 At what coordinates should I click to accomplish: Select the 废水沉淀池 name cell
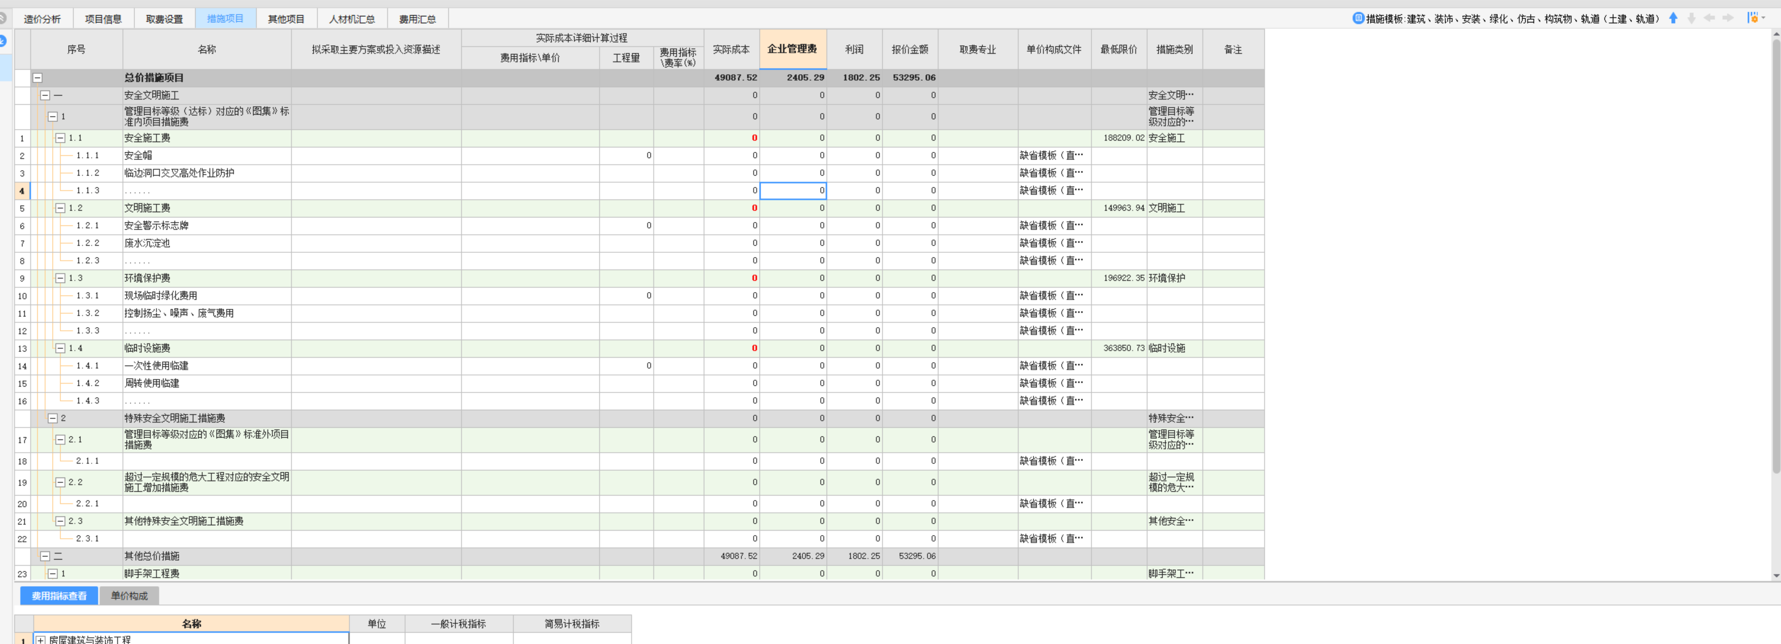(207, 243)
